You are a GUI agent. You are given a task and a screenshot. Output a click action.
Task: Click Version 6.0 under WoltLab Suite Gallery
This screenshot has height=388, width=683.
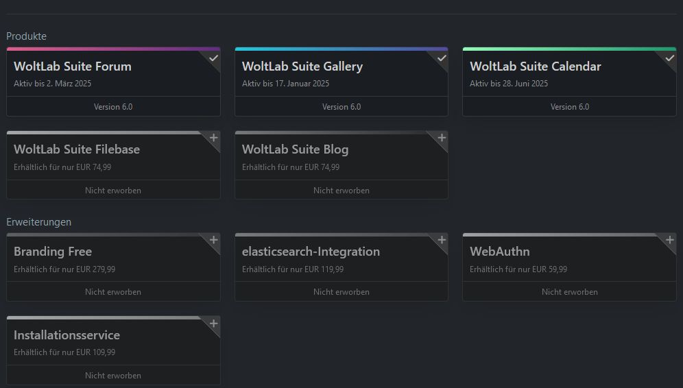[x=341, y=107]
